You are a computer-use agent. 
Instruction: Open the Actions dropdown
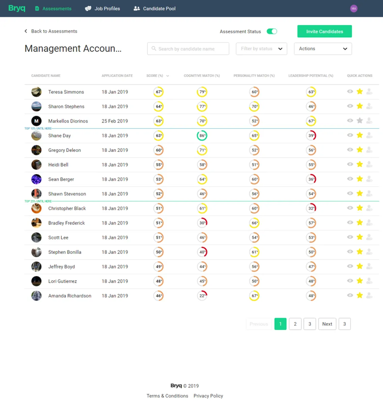tap(323, 49)
